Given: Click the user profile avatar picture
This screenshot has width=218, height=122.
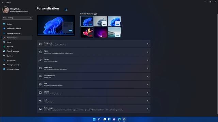Looking at the screenshot, I should coord(5,10).
